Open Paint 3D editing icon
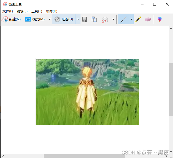The height and width of the screenshot is (158, 173). pos(160,19)
